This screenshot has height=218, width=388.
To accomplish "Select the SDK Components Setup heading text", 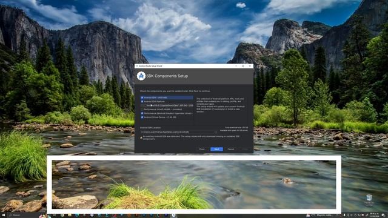I will click(x=167, y=76).
